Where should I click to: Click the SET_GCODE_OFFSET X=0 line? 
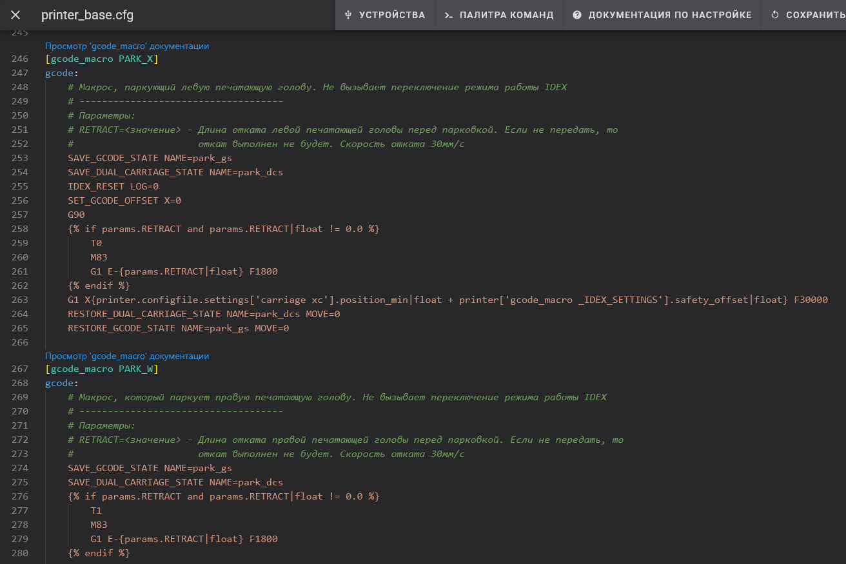tap(124, 200)
